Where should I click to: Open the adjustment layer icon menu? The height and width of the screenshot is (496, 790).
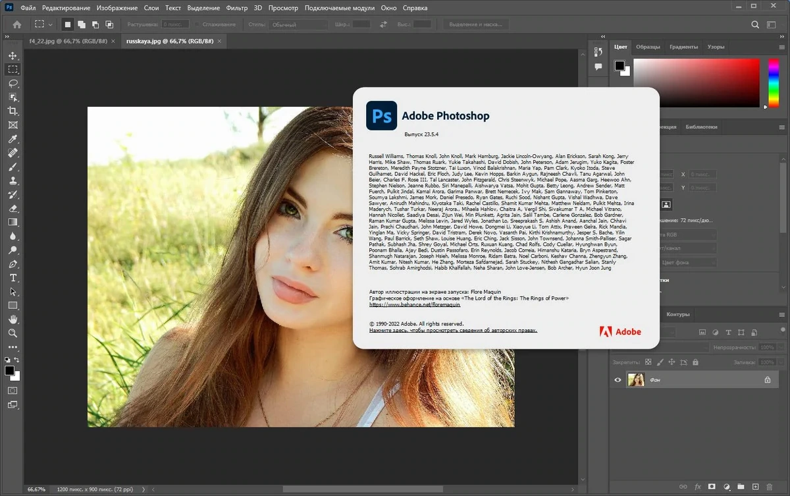point(726,487)
